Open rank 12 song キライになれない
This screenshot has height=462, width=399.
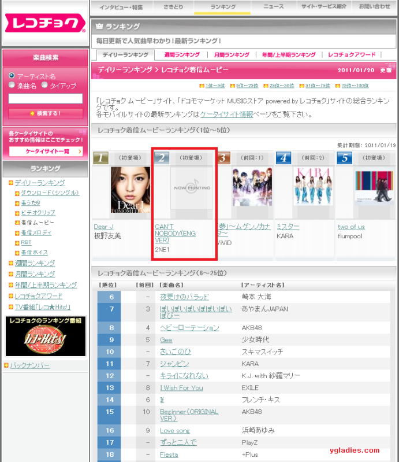(184, 376)
